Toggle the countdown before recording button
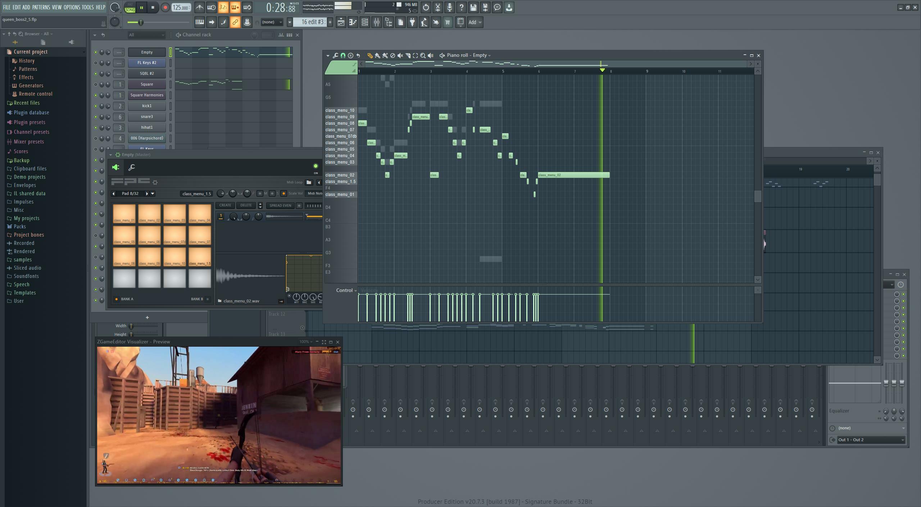The width and height of the screenshot is (921, 507). 223,7
